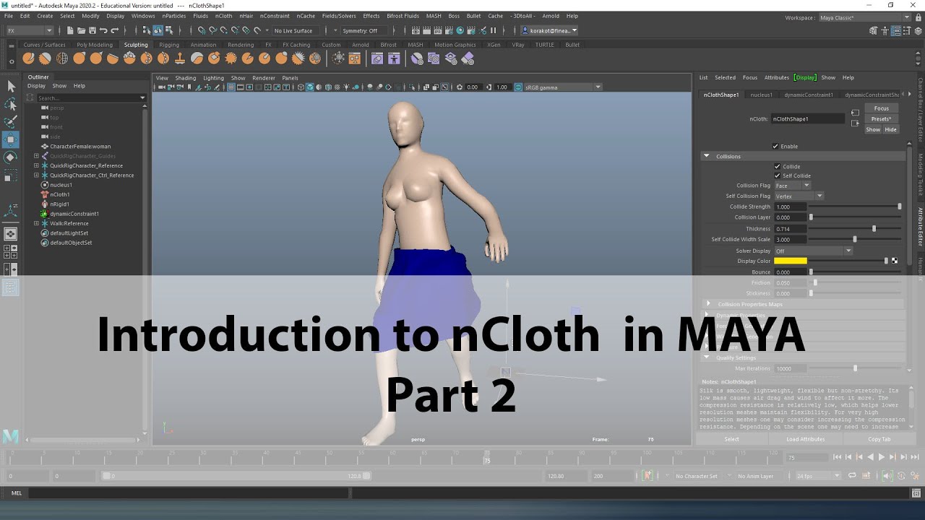Click the Undo arrow icon
The height and width of the screenshot is (520, 925).
point(103,30)
